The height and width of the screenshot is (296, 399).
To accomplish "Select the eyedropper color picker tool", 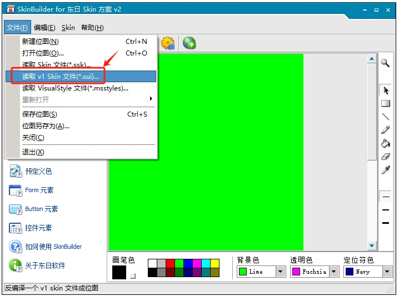I will click(x=386, y=170).
